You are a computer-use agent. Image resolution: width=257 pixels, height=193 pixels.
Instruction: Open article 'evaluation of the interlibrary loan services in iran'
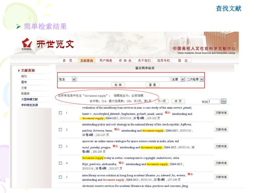coord(132,108)
